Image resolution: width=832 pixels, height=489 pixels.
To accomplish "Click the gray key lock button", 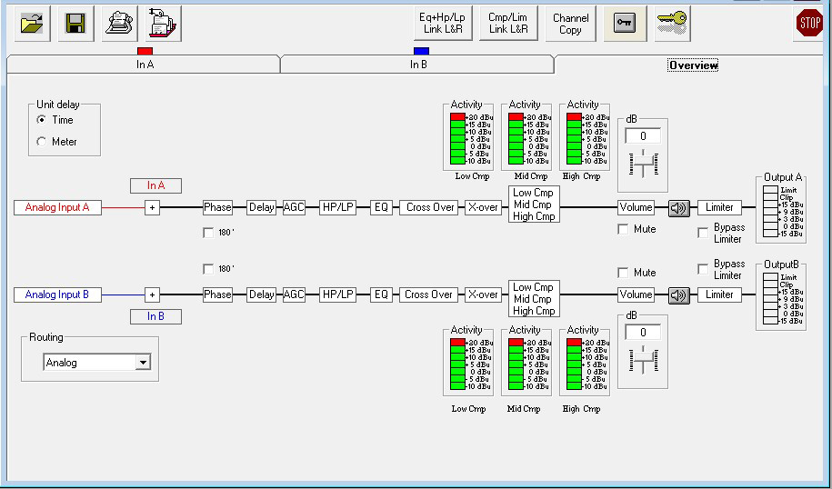I will pyautogui.click(x=624, y=24).
